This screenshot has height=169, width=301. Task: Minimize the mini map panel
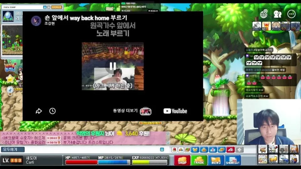click(x=45, y=7)
